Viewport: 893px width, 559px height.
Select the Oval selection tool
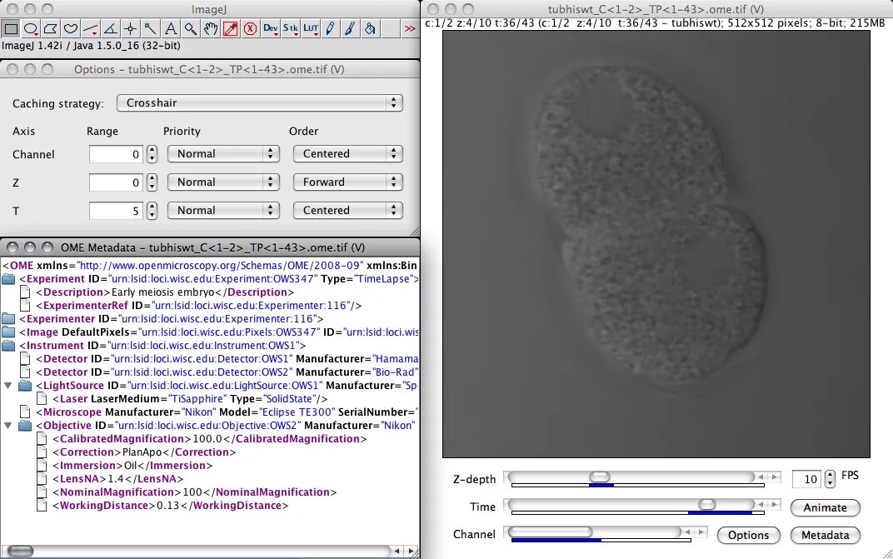(x=31, y=28)
